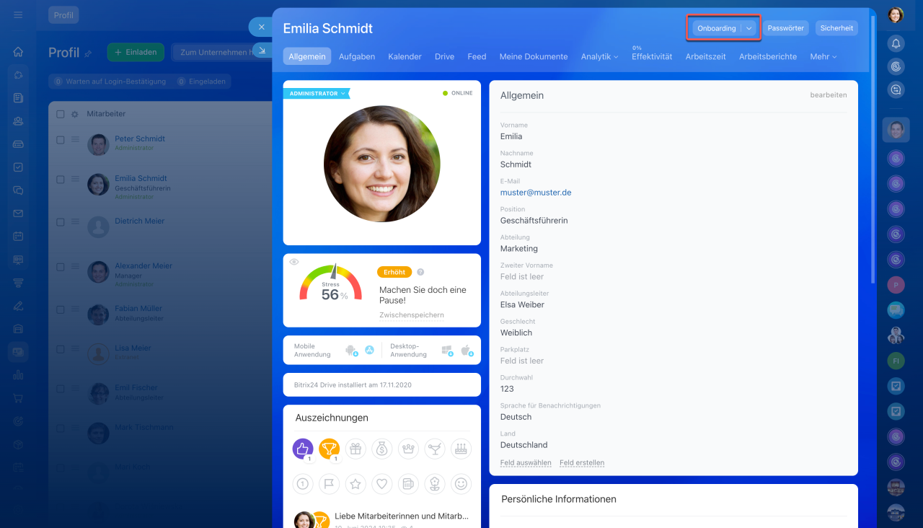The height and width of the screenshot is (528, 923).
Task: Click the stress level gauge meter
Action: (x=330, y=283)
